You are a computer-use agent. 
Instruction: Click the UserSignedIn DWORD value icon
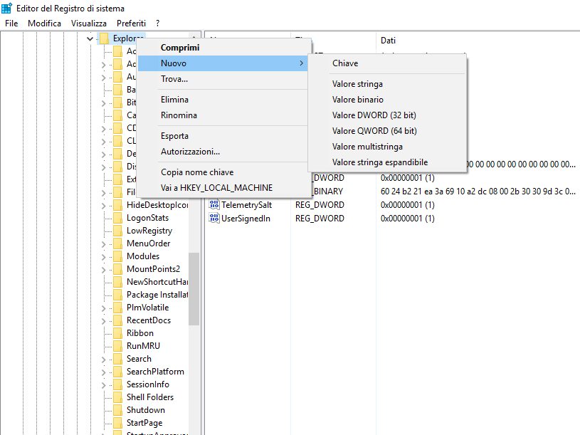[x=214, y=218]
